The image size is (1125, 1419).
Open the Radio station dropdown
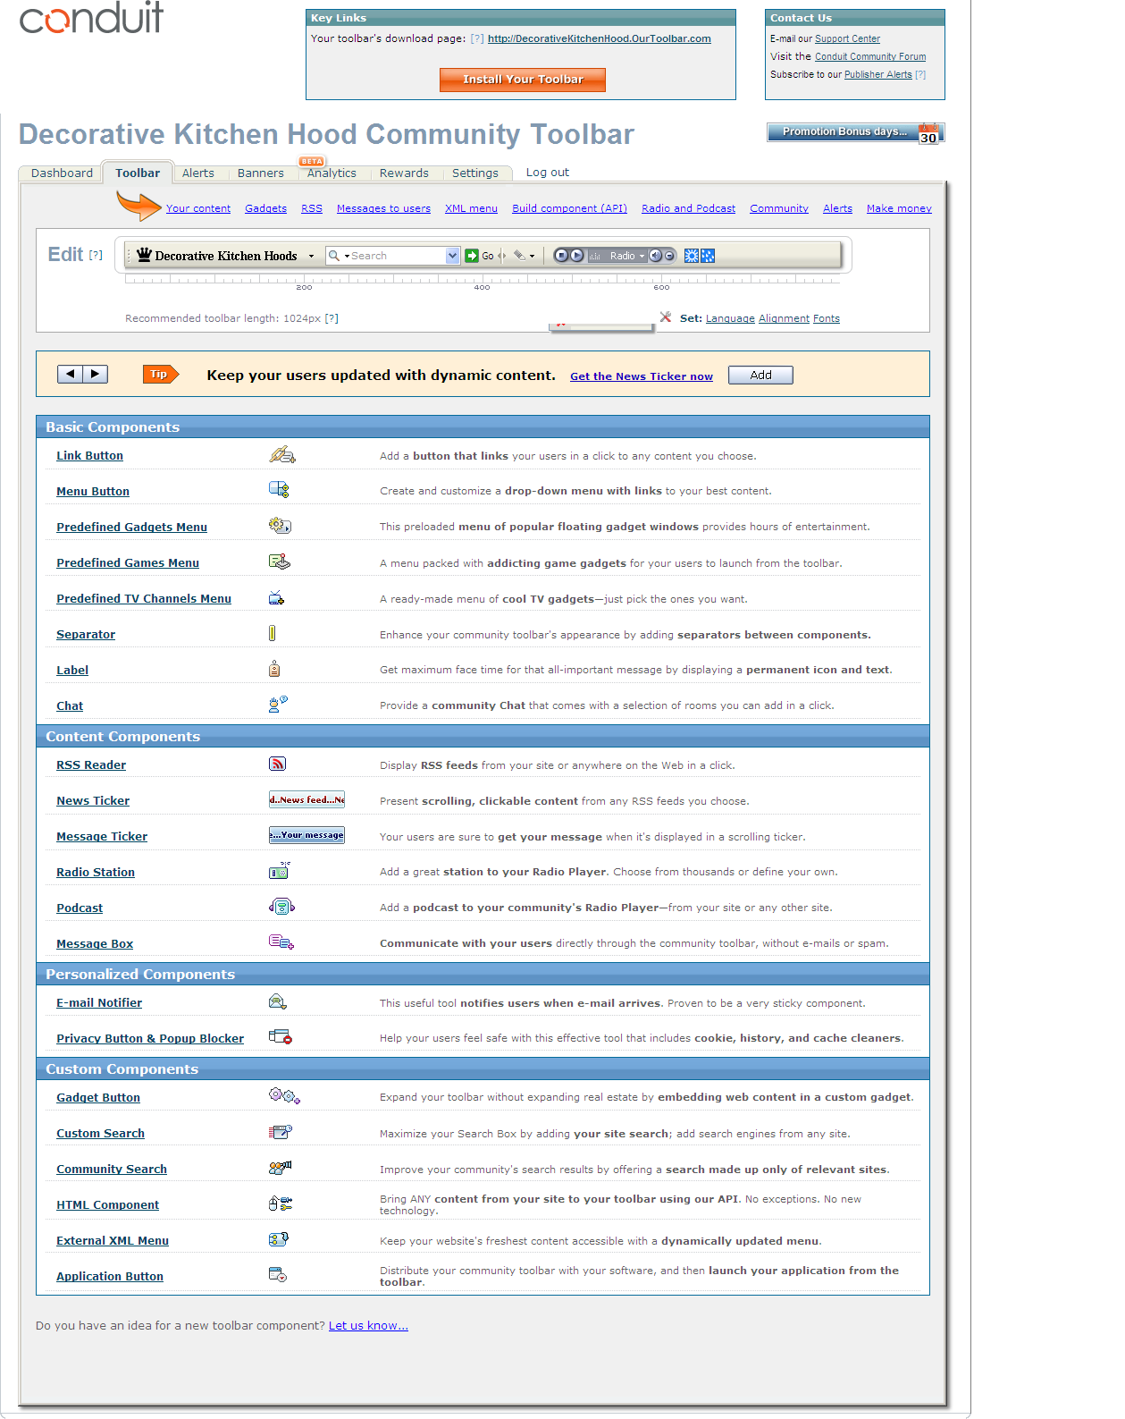click(x=642, y=256)
